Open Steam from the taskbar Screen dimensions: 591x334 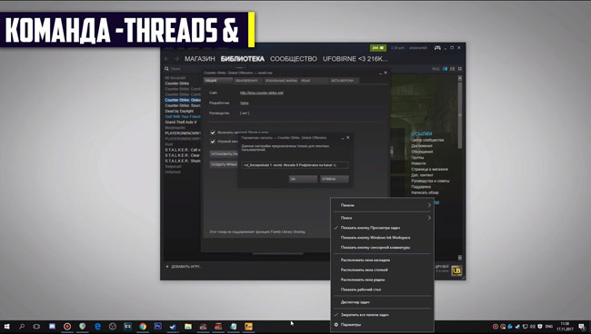coord(173,327)
